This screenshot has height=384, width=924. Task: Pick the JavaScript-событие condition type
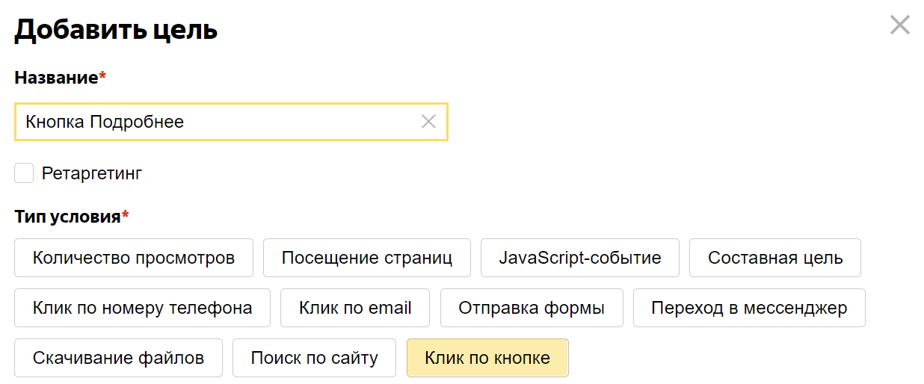tap(580, 258)
